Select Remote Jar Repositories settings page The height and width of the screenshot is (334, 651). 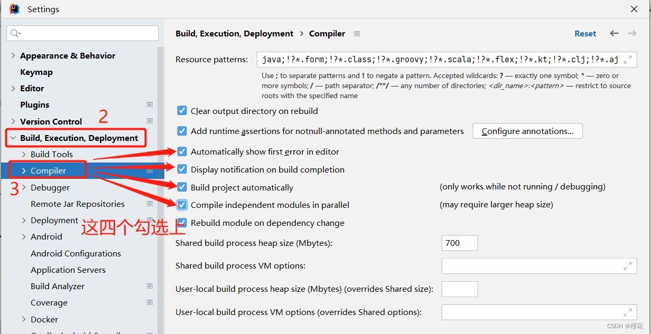78,204
